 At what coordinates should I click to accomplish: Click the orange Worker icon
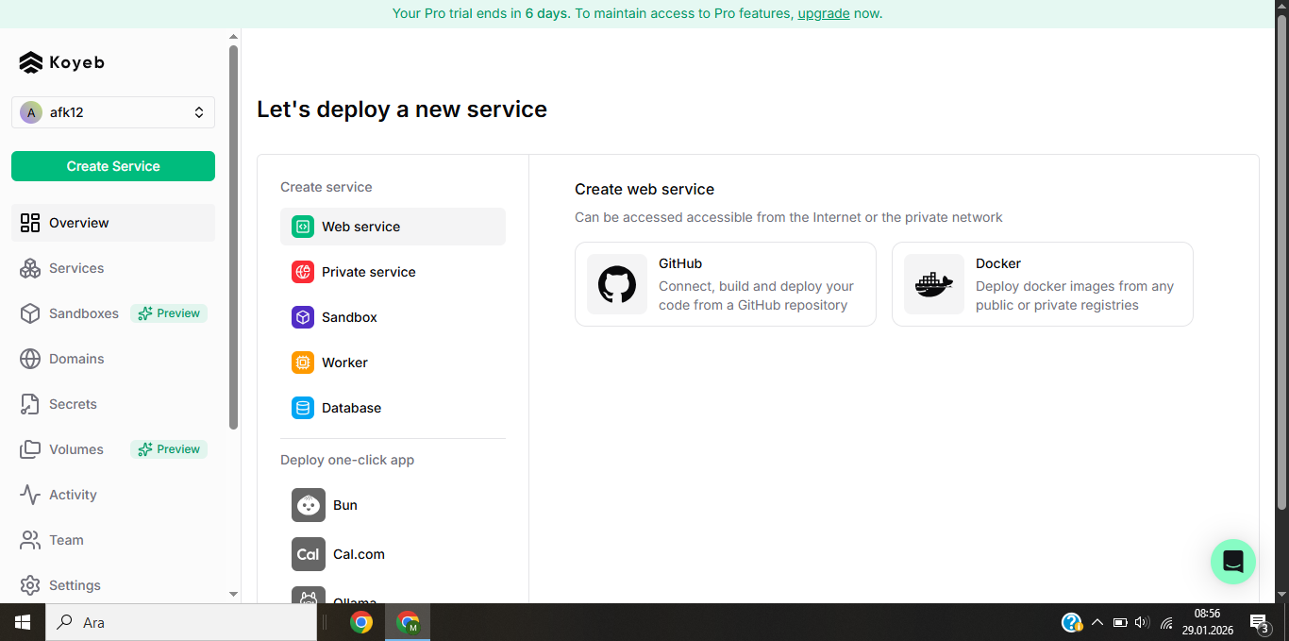[303, 363]
